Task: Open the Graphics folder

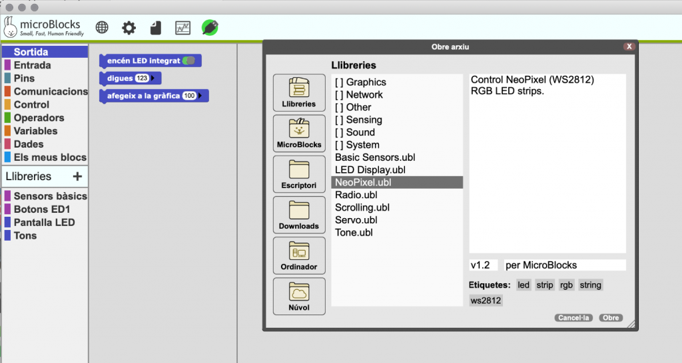Action: (397, 82)
